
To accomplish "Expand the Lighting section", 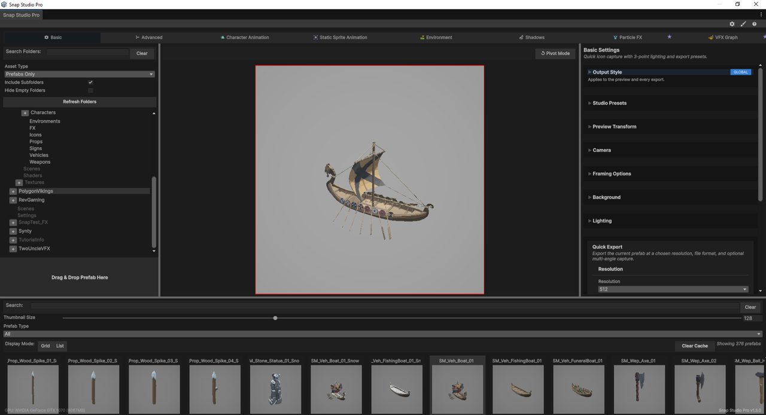I will click(x=602, y=221).
